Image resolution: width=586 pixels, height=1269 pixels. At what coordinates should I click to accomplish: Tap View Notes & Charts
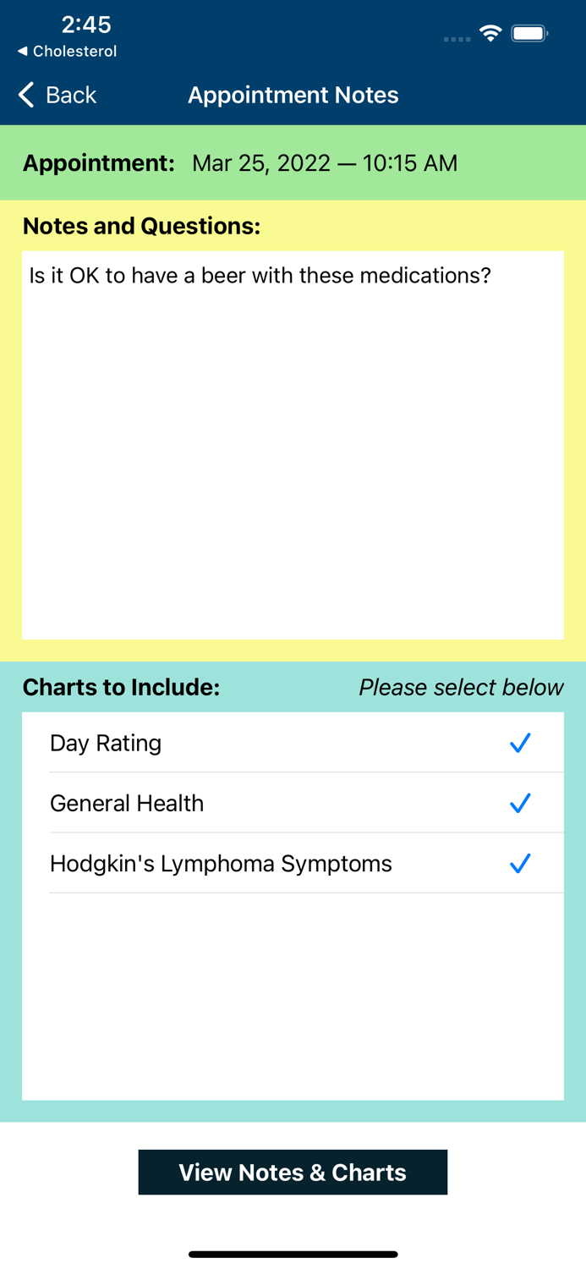coord(293,1173)
